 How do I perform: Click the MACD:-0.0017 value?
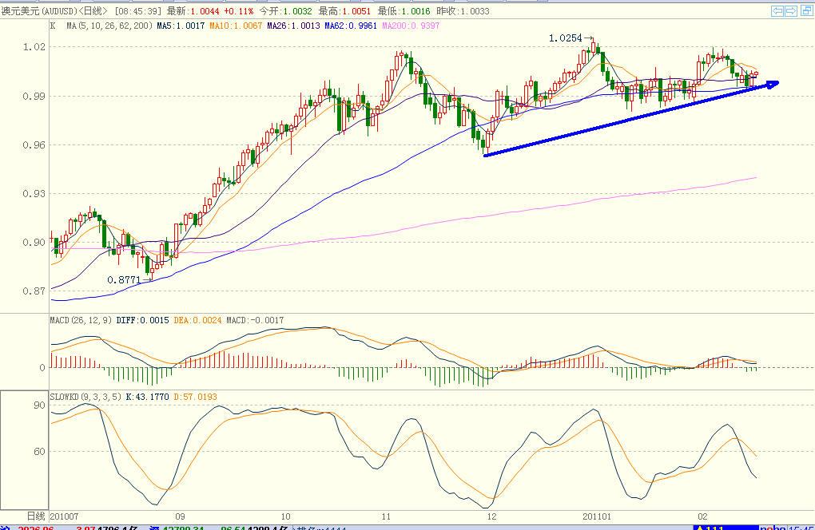(255, 320)
